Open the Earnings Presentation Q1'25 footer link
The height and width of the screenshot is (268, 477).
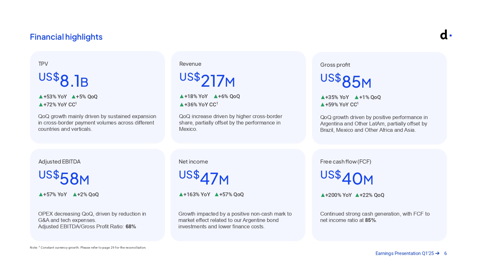pyautogui.click(x=404, y=253)
